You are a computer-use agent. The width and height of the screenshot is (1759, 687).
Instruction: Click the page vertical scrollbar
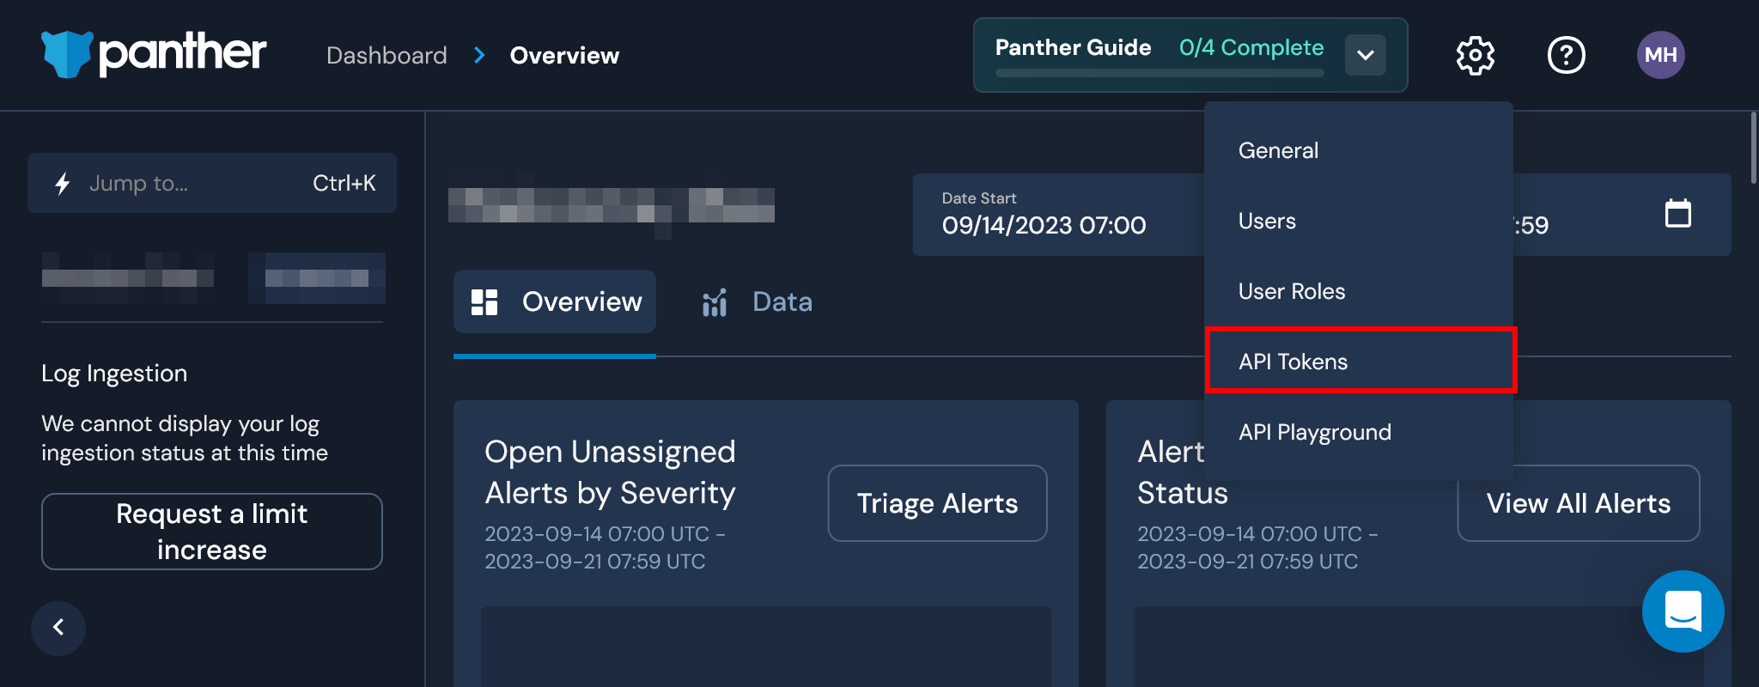click(1753, 148)
